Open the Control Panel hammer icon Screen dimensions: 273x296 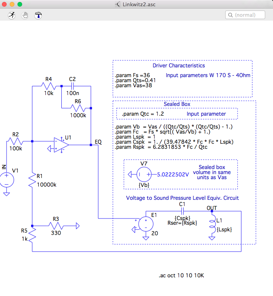(x=38, y=15)
